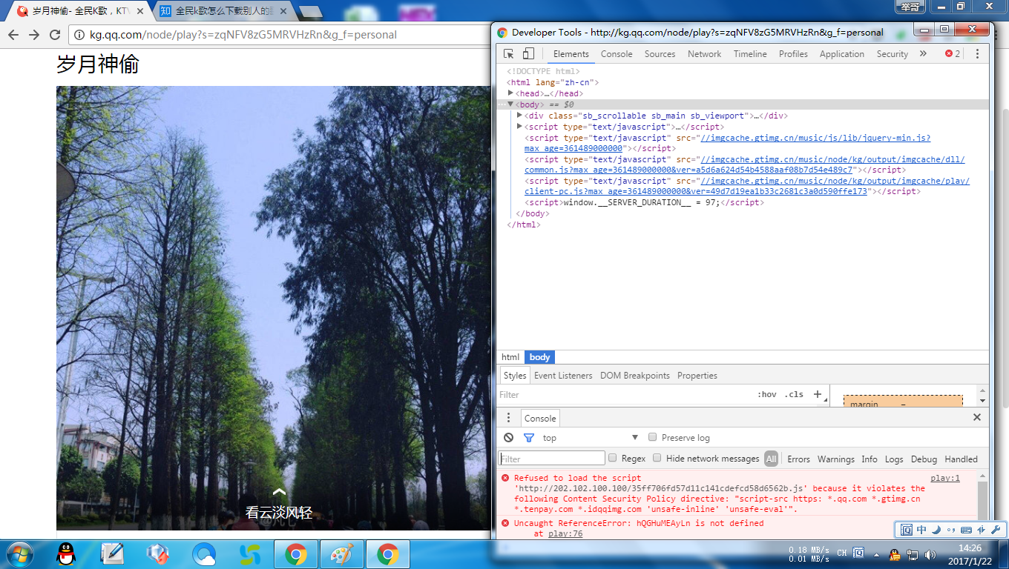Expand the head element node
This screenshot has height=569, width=1009.
pyautogui.click(x=510, y=93)
